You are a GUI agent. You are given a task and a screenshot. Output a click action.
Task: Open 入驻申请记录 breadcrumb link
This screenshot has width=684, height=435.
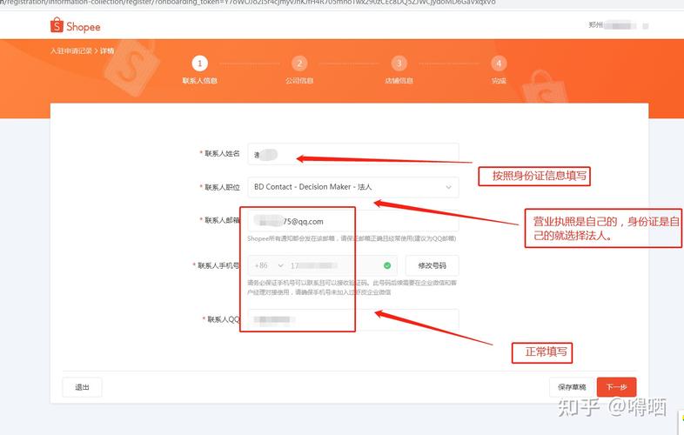tap(71, 51)
